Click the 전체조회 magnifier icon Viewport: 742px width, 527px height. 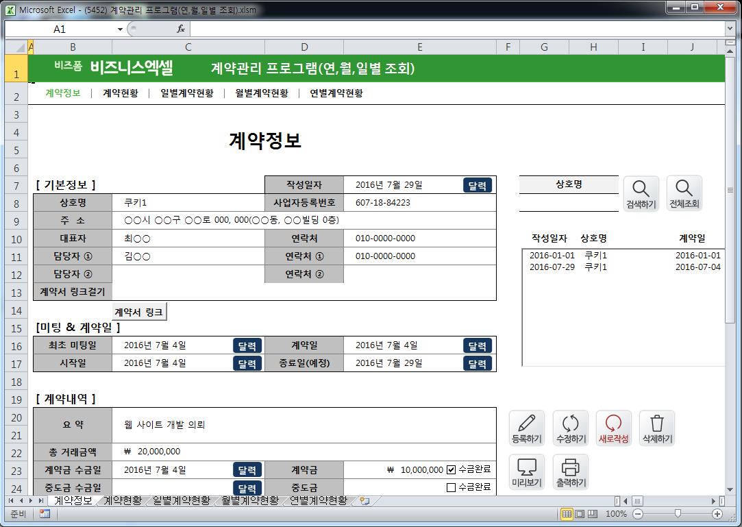coord(684,194)
